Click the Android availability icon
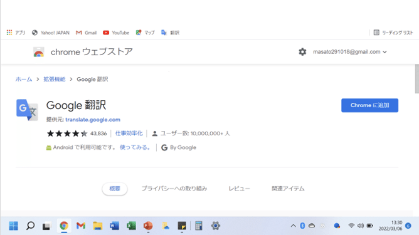This screenshot has width=419, height=235. tap(49, 148)
